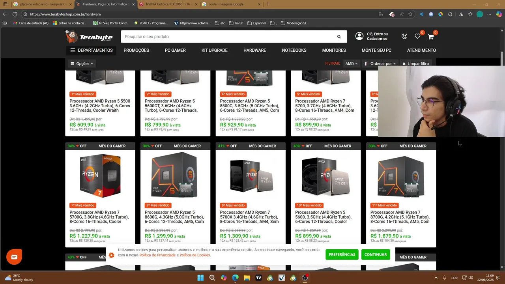Click the volume icon in system tray
Viewport: 505px width, 284px height.
coord(471,278)
